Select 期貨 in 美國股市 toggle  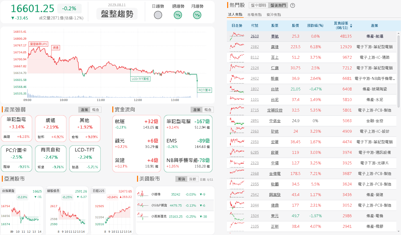coord(182,179)
